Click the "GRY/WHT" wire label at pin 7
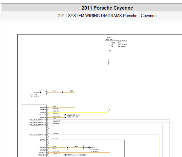The image size is (182, 157). pos(56,121)
